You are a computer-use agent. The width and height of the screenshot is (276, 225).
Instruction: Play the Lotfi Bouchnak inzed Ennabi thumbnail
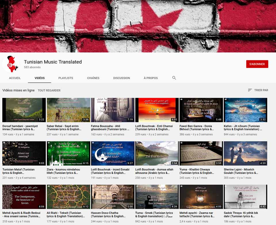click(113, 153)
